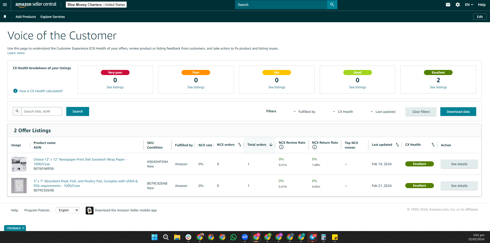Open the messages envelope icon

coord(448,5)
